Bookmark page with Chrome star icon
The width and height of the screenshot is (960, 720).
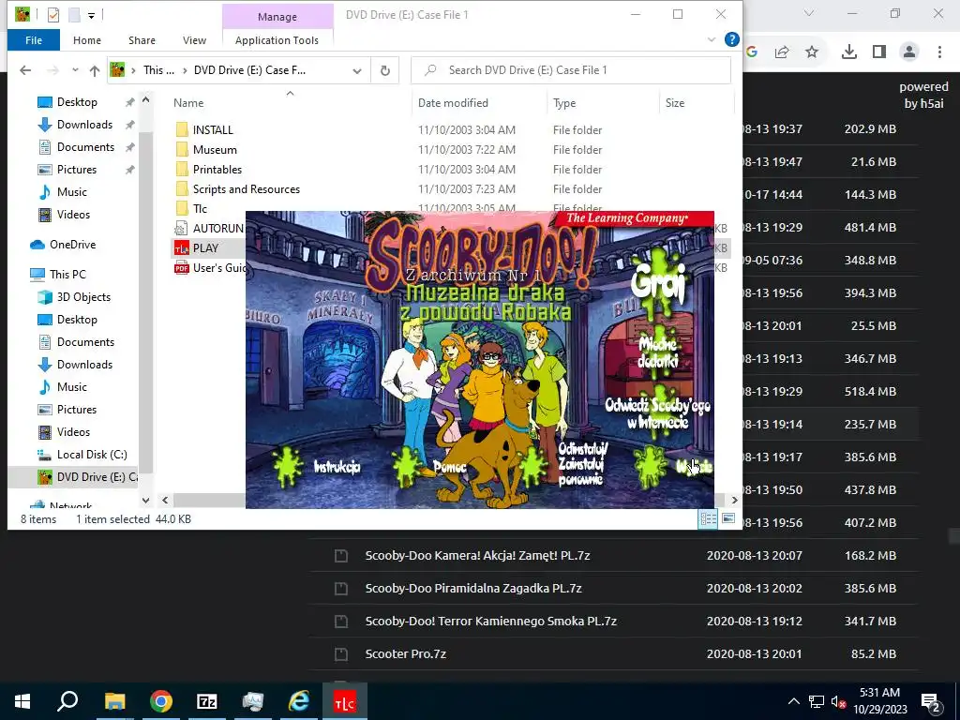pos(812,52)
